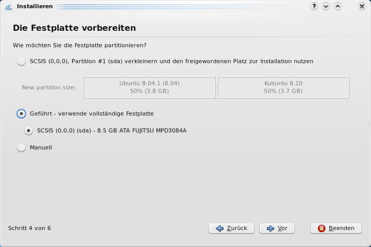Click the installer icon in the title bar
Viewport: 371px width, 247px height.
8,7
